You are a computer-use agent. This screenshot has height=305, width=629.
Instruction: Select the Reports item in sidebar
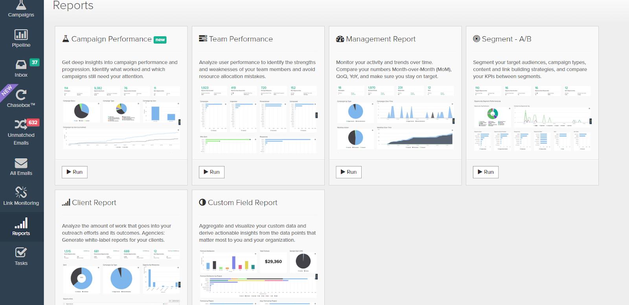(21, 227)
